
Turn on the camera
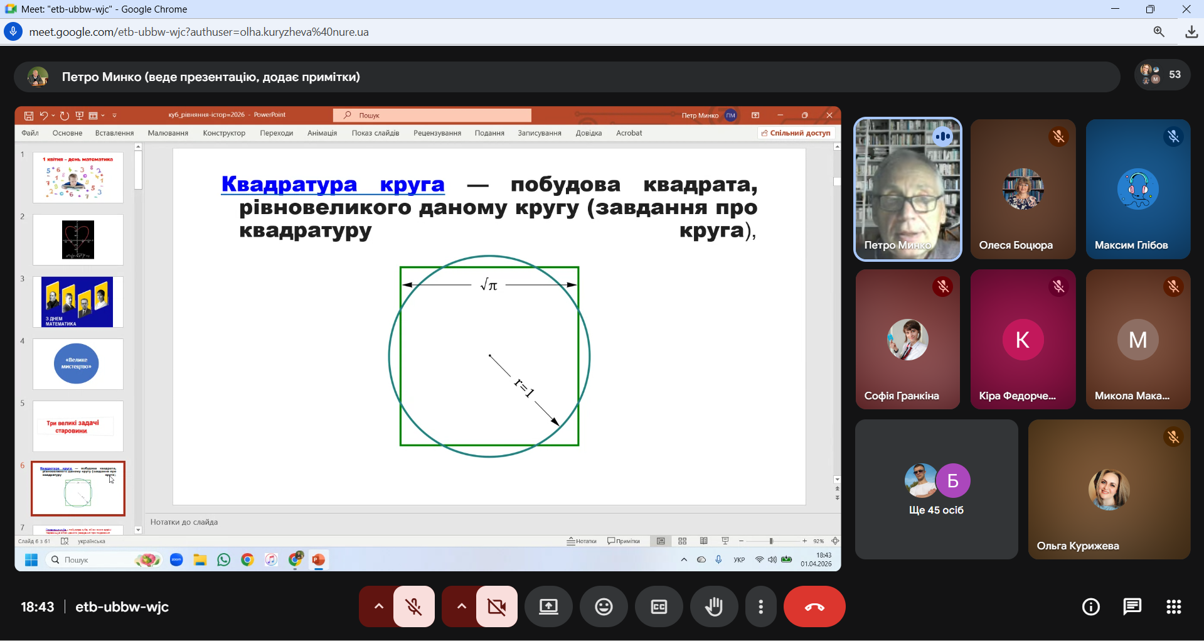(x=497, y=606)
